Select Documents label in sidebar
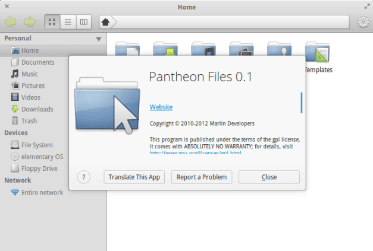Screen dimensions: 373x251 pos(38,62)
